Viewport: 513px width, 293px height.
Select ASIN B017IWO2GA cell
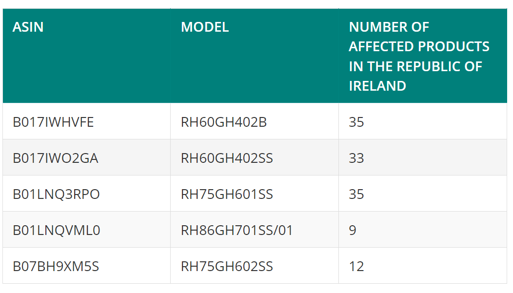pyautogui.click(x=87, y=157)
